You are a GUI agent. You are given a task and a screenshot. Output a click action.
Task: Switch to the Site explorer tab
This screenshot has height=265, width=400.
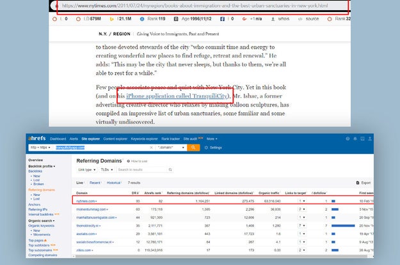click(x=91, y=139)
